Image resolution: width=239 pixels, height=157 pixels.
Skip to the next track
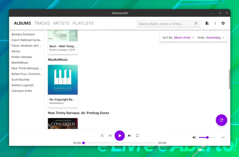129,136
